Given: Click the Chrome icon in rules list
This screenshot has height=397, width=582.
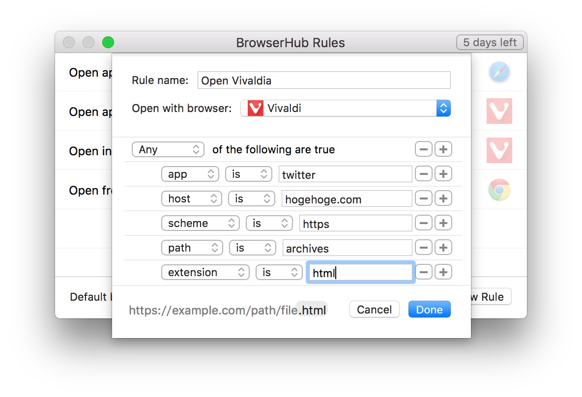Looking at the screenshot, I should click(499, 190).
